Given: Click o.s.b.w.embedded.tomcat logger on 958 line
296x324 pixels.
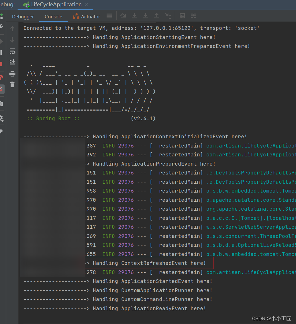Looking at the screenshot, I should coord(251,191).
